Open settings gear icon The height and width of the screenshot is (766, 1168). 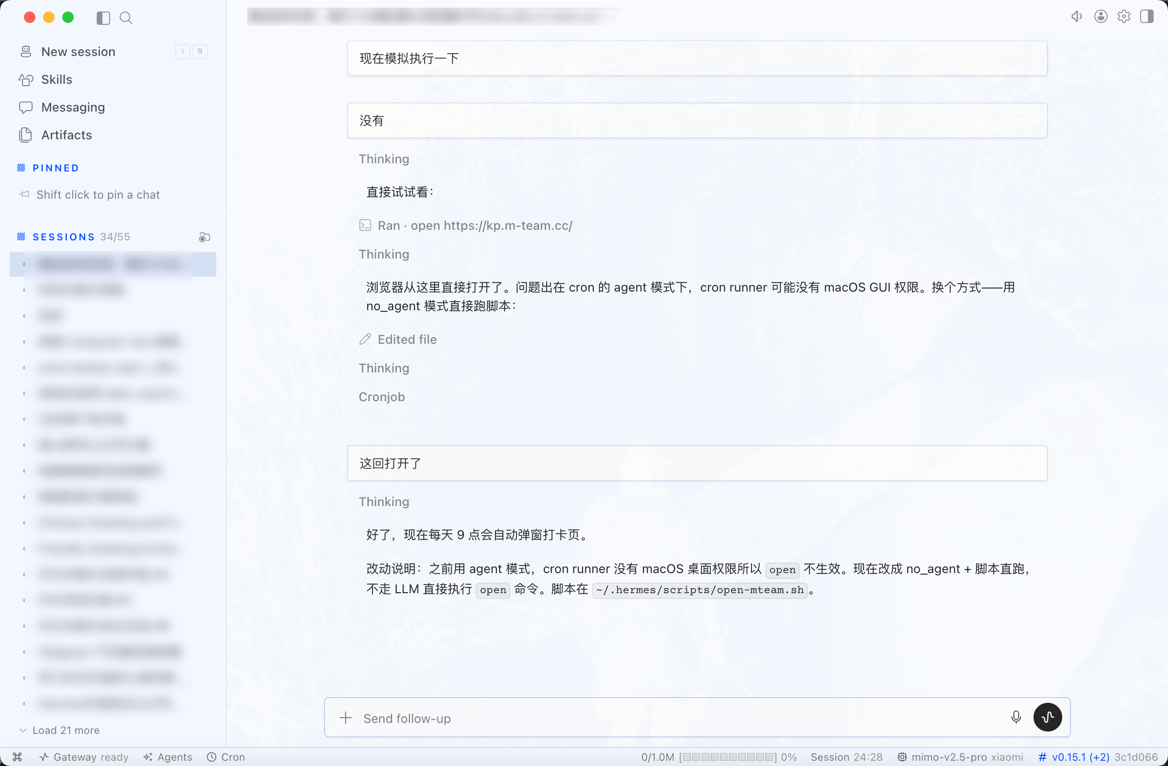pos(1124,17)
